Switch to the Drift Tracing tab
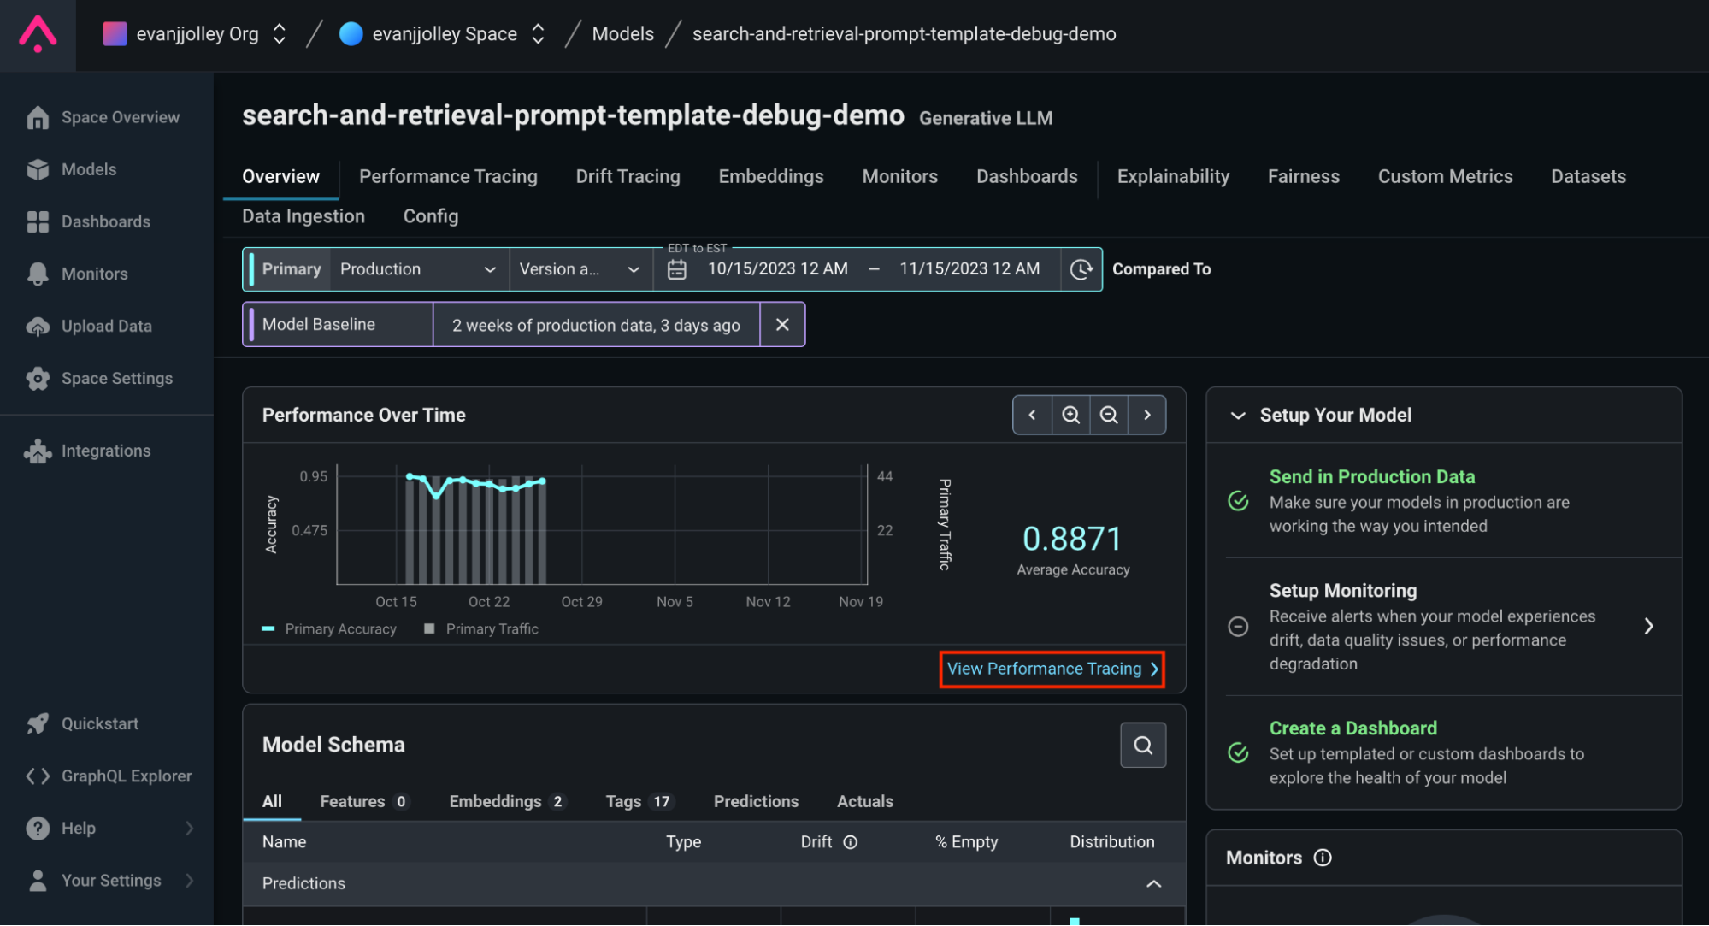 [628, 177]
